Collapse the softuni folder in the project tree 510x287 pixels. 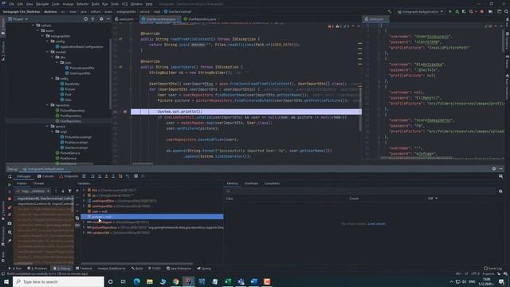[x=33, y=26]
